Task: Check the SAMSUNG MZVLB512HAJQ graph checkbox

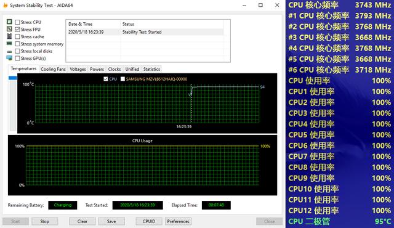Action: [123, 79]
